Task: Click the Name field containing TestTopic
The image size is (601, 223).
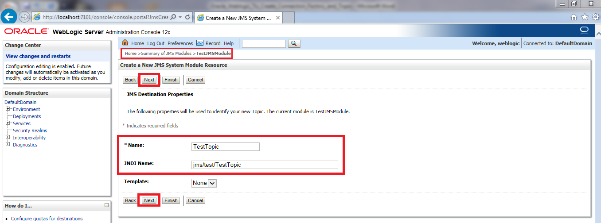Action: coord(225,146)
